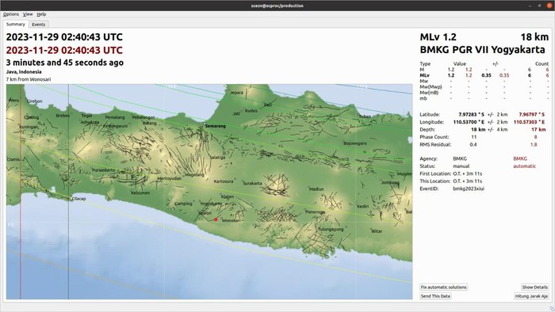555x312 pixels.
Task: Click the Surakarta city label on map
Action: [x=253, y=183]
